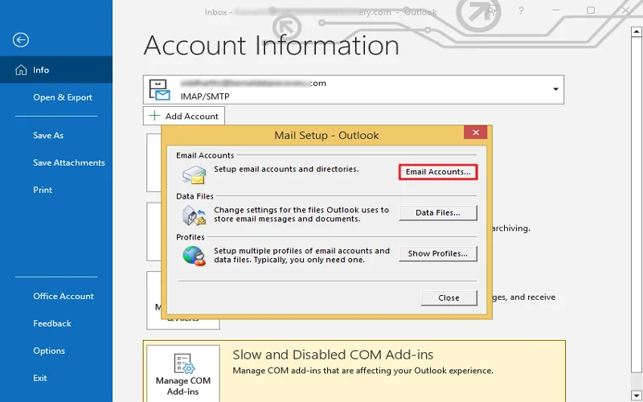The image size is (643, 402).
Task: Choose Save As in the sidebar
Action: [x=48, y=135]
